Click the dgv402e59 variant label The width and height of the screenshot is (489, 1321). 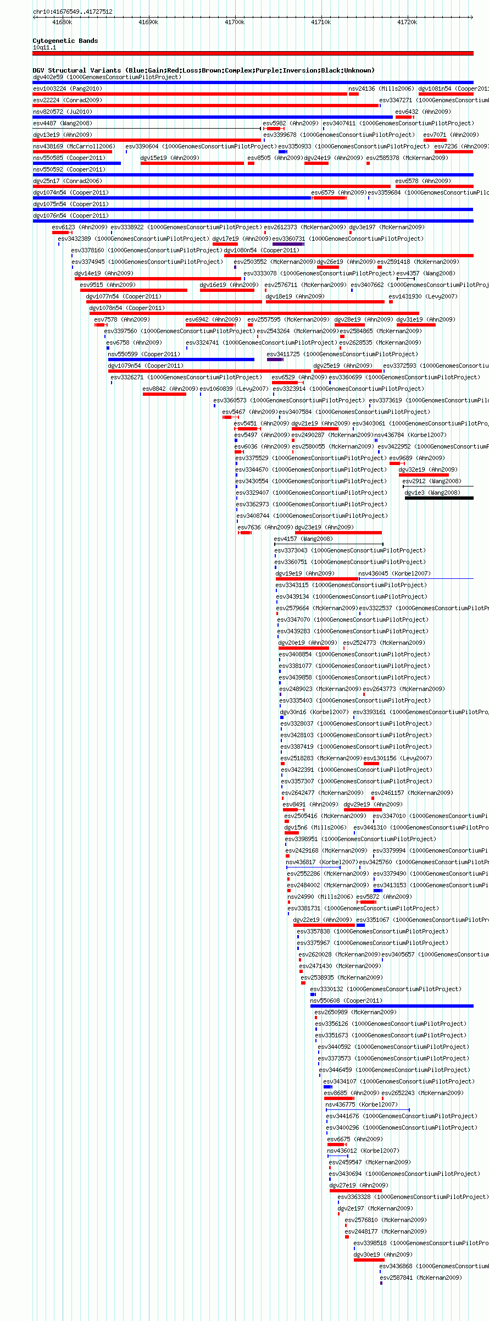tap(107, 77)
